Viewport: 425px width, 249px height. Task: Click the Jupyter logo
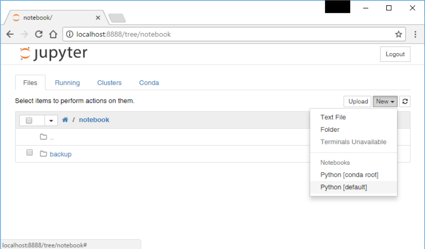53,54
